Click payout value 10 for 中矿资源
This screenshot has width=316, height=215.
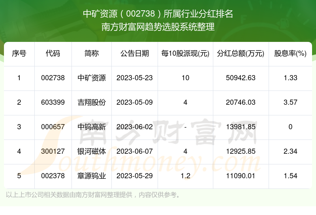pyautogui.click(x=185, y=78)
